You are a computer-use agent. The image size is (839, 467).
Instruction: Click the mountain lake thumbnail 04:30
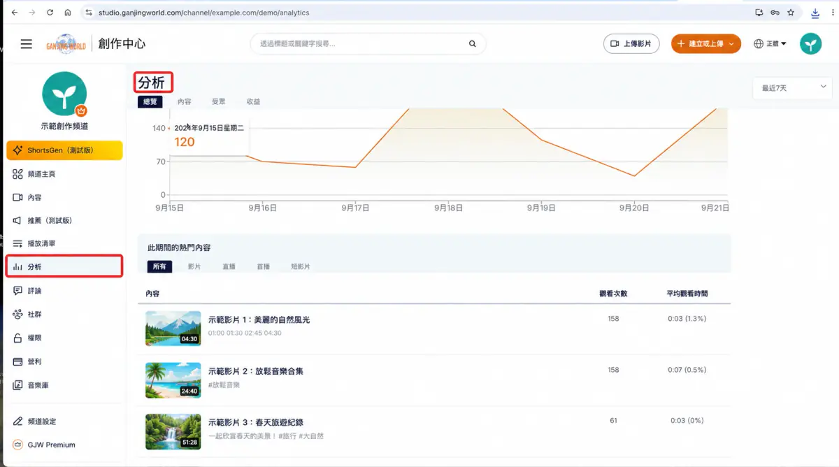tap(173, 329)
